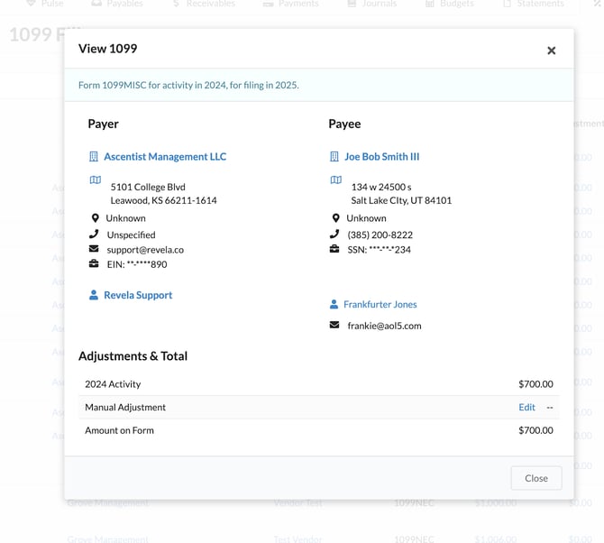Close the View 1099 dialog with X
The image size is (604, 543).
(x=551, y=51)
